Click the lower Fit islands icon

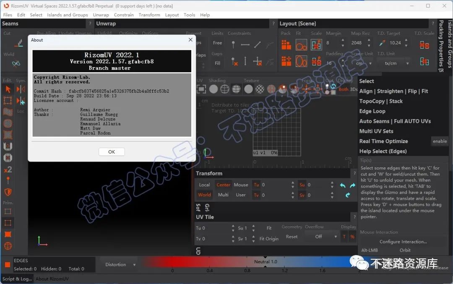(301, 61)
